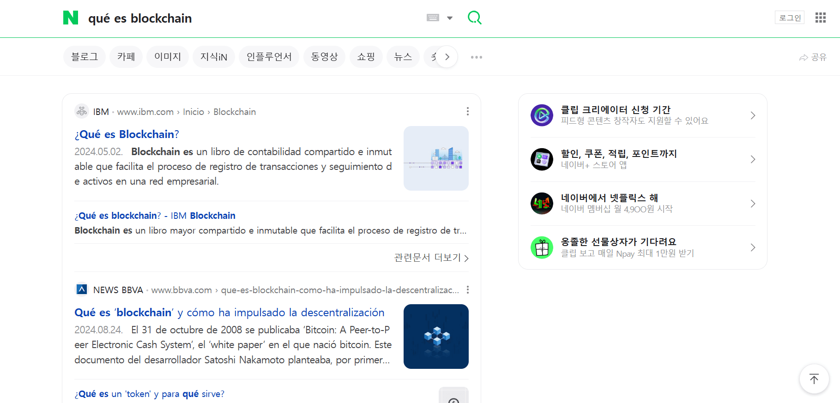The image size is (840, 403).
Task: Click the 네이버+ 스토어 앱 icon
Action: click(542, 159)
